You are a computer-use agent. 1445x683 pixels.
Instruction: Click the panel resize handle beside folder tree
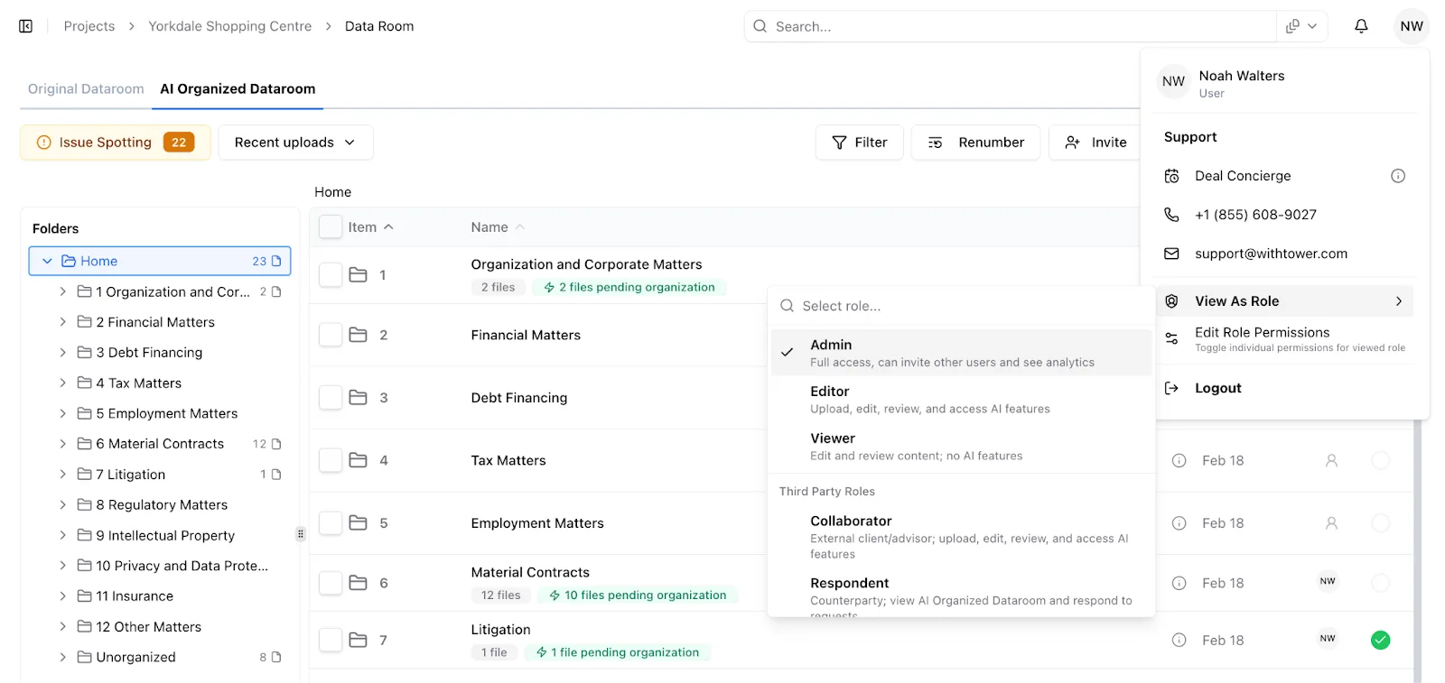301,534
